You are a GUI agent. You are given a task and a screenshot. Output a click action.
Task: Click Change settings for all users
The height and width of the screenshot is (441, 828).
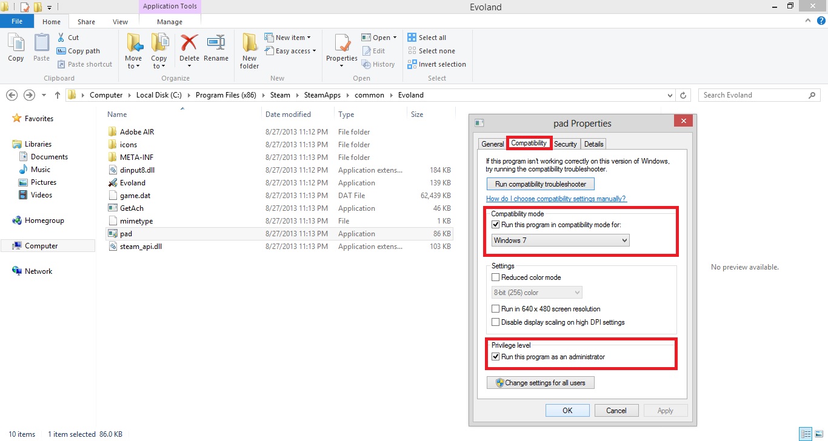tap(541, 383)
